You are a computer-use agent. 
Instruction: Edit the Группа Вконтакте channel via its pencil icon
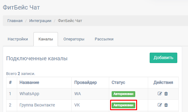[160, 105]
